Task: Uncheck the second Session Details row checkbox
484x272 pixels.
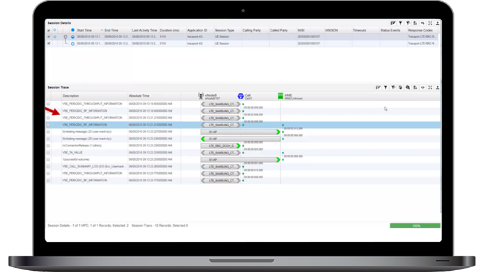Action: point(49,44)
